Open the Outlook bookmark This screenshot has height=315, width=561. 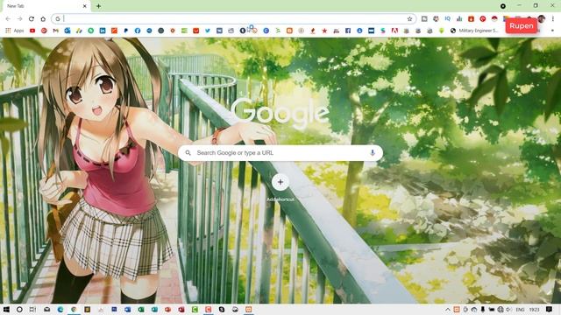tap(67, 31)
